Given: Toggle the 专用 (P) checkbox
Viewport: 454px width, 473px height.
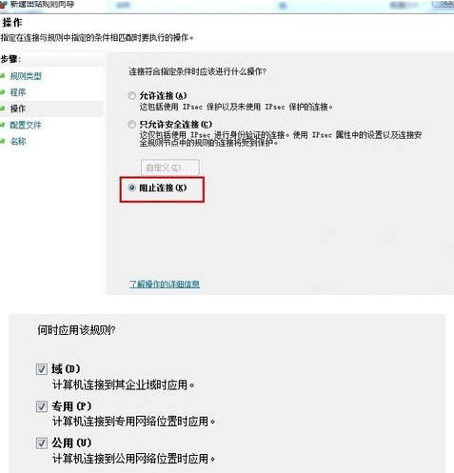Looking at the screenshot, I should [42, 406].
